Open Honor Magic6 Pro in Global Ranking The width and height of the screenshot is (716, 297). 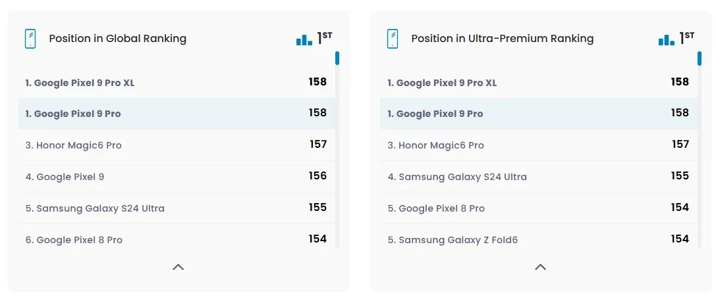[x=177, y=145]
